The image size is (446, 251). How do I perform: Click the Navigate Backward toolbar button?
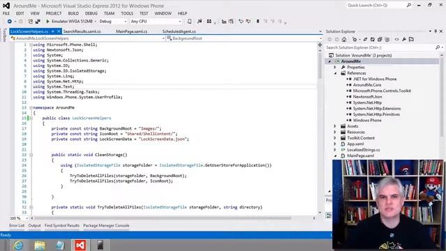(9, 22)
